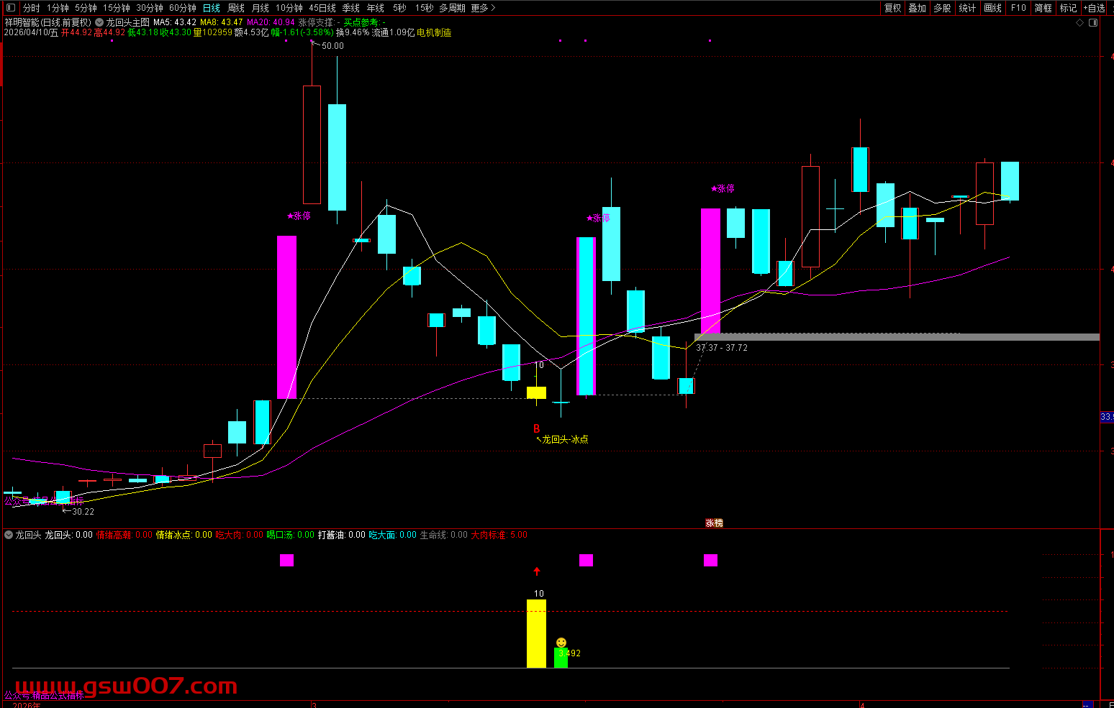The image size is (1114, 708).
Task: Click the diamond icon above chart
Action: coord(1079,23)
